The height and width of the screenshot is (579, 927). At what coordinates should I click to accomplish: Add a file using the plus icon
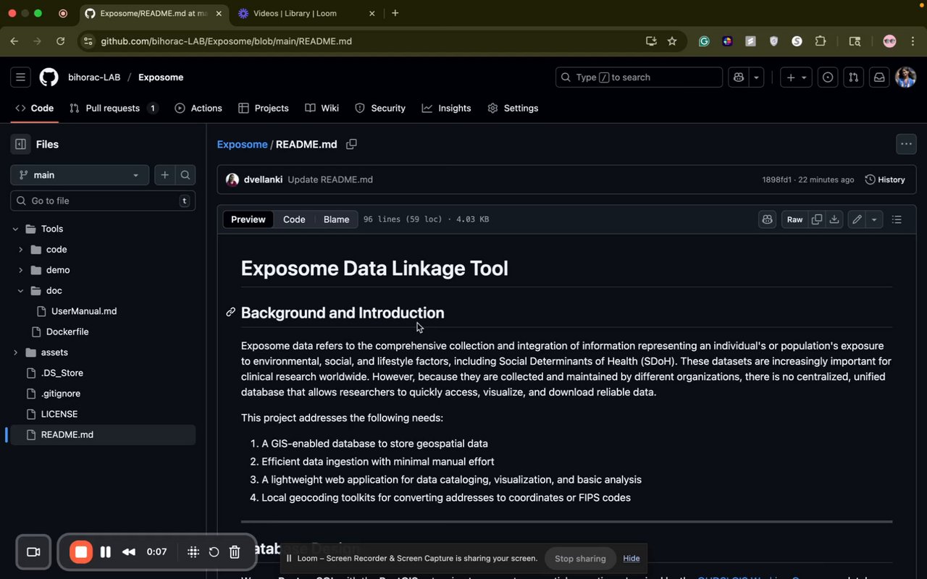pyautogui.click(x=165, y=175)
